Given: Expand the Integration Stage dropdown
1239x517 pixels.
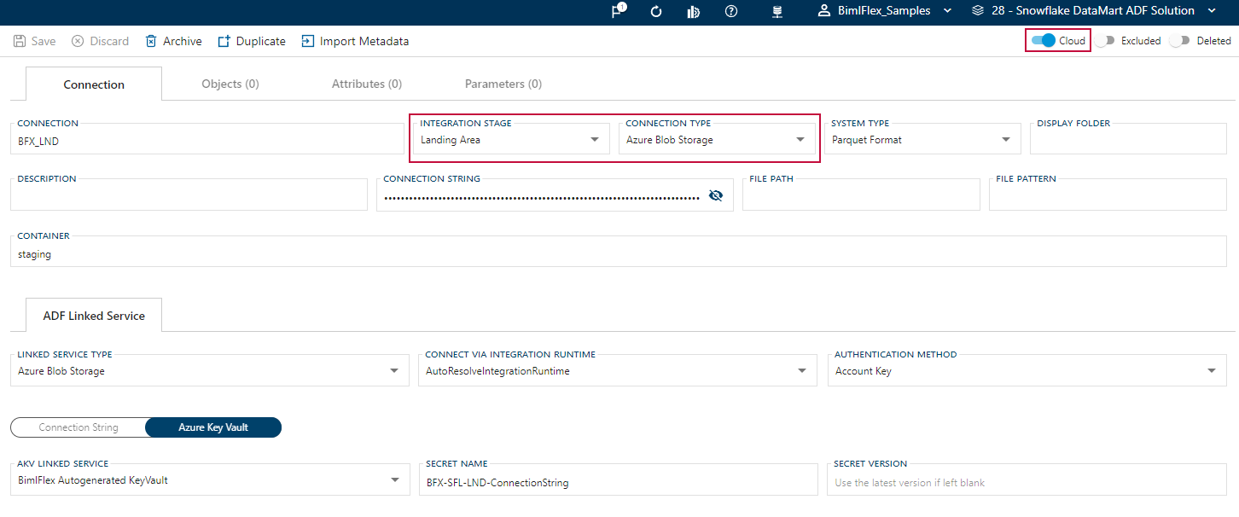Looking at the screenshot, I should coord(595,140).
